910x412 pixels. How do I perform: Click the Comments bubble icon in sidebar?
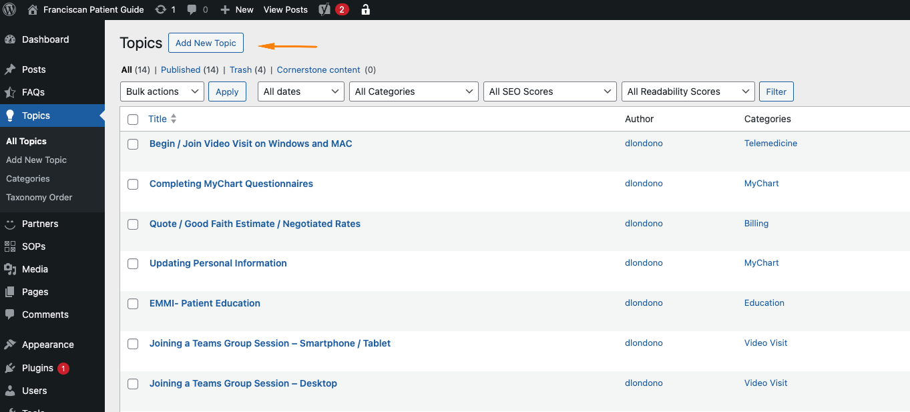[10, 315]
